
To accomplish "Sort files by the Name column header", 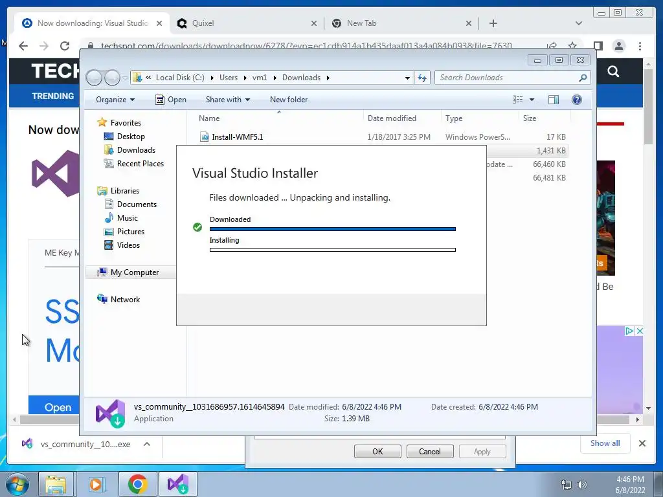I will click(278, 118).
